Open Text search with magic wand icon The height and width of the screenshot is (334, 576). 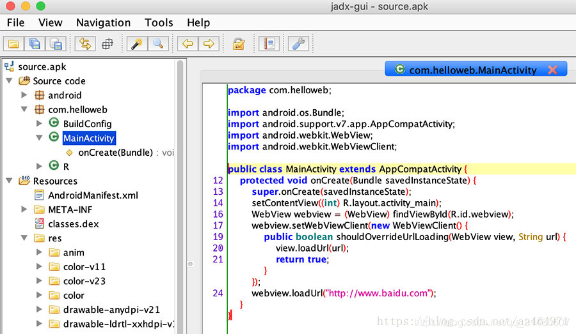point(137,44)
